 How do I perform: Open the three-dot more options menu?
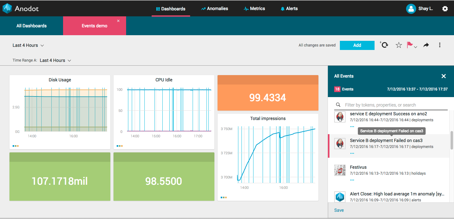point(440,45)
